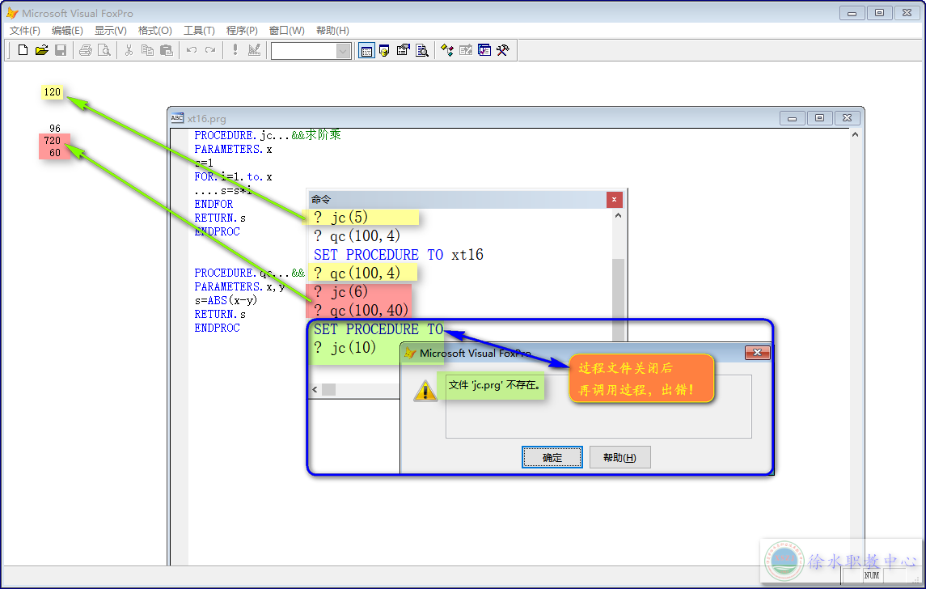Image resolution: width=926 pixels, height=589 pixels.
Task: Click scroll-up arrow in command window
Action: coord(618,216)
